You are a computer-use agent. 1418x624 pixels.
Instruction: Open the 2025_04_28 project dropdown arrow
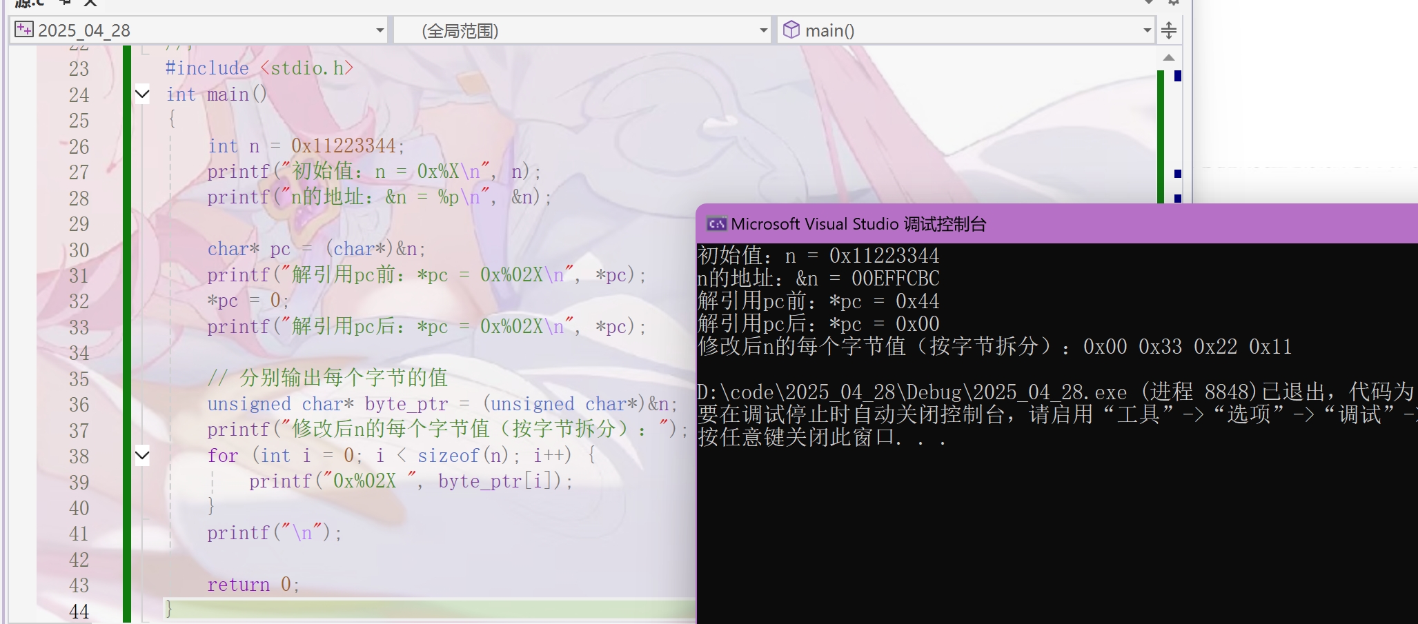coord(380,30)
